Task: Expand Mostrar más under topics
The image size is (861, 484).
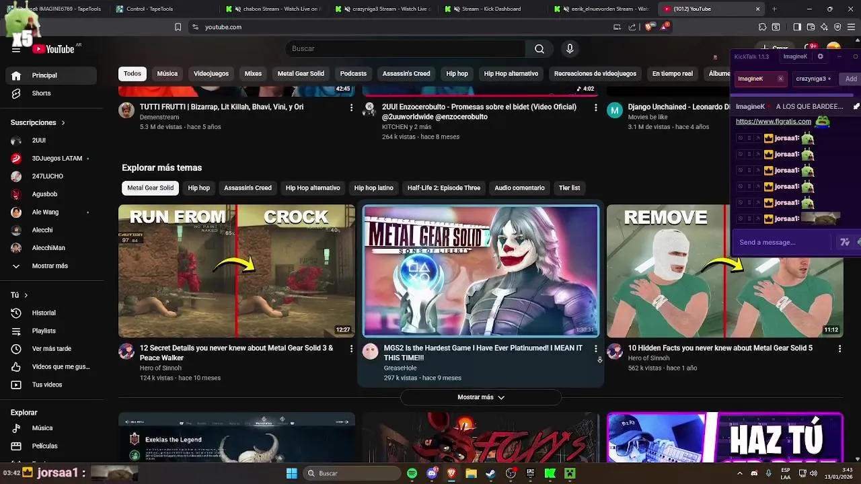Action: coord(481,397)
